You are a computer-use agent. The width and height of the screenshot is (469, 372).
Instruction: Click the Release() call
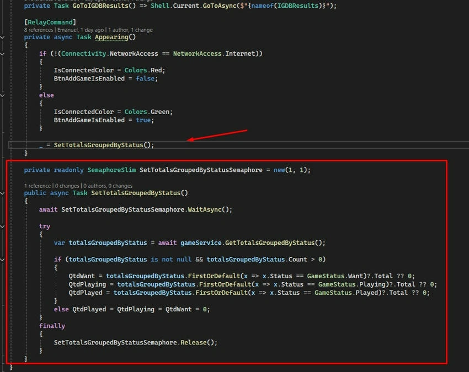point(199,342)
